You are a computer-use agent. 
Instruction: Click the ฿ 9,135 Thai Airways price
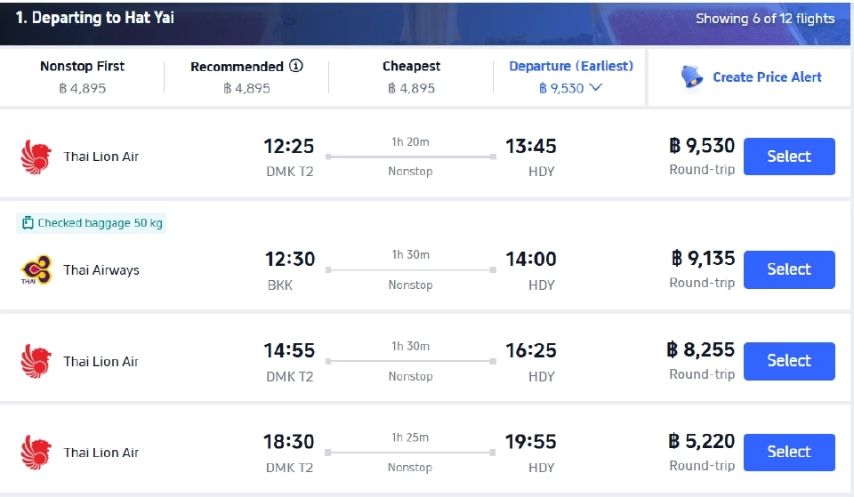click(703, 259)
